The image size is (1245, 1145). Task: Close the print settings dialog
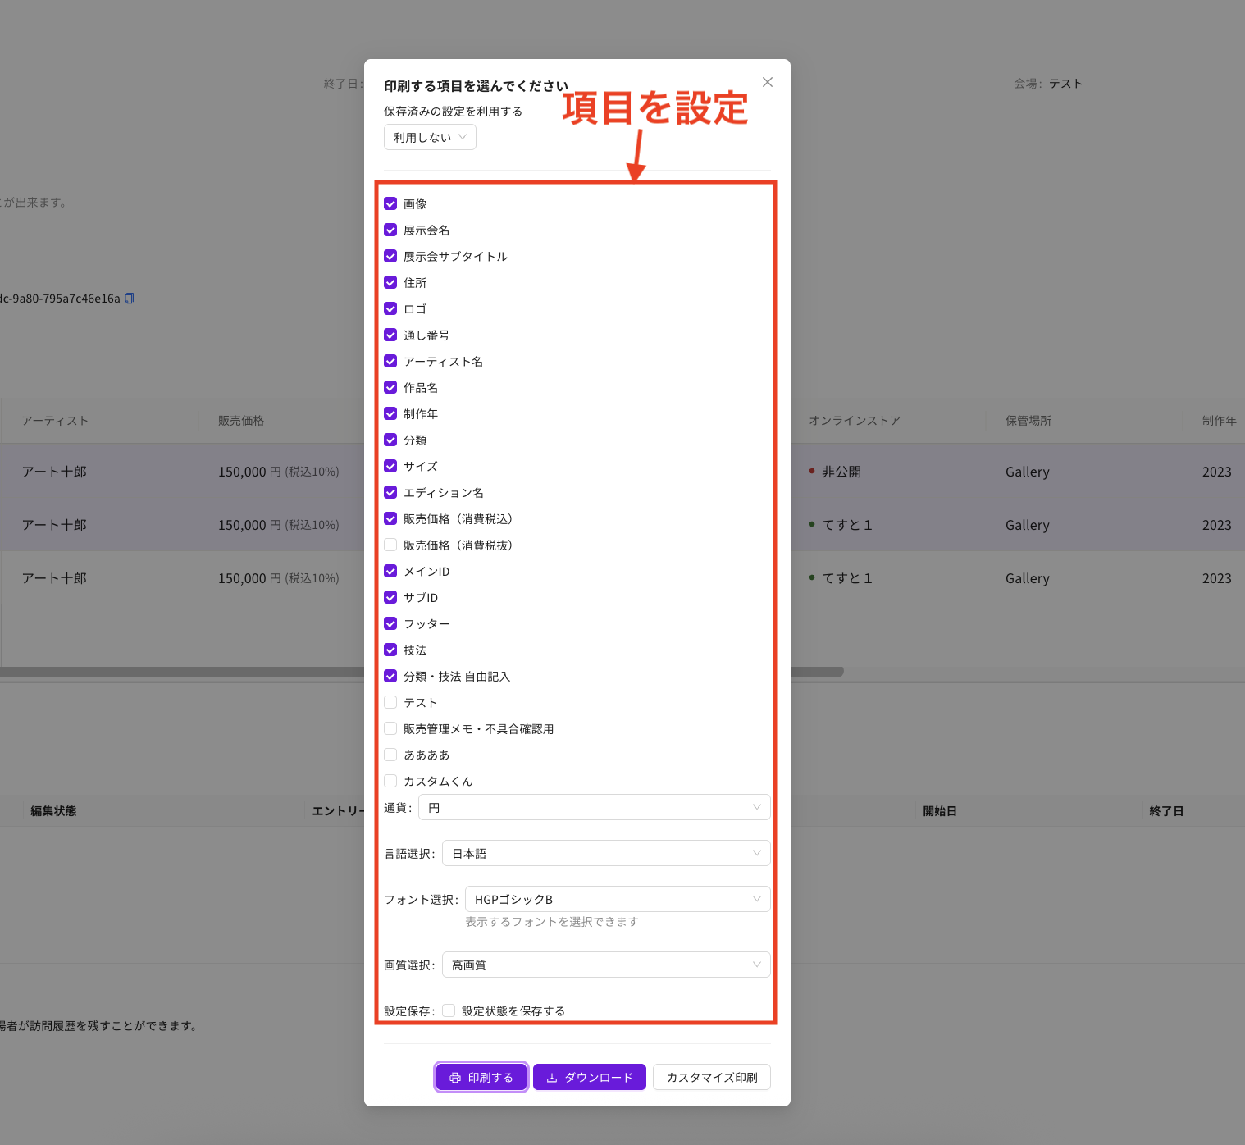767,82
